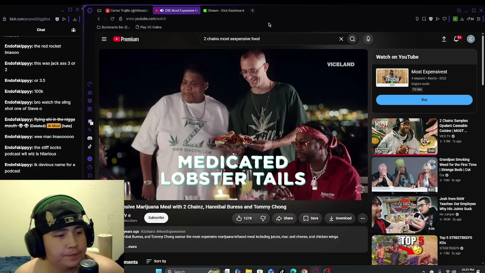The height and width of the screenshot is (273, 485).
Task: Open Discord in the Opera sidebar
Action: click(90, 138)
